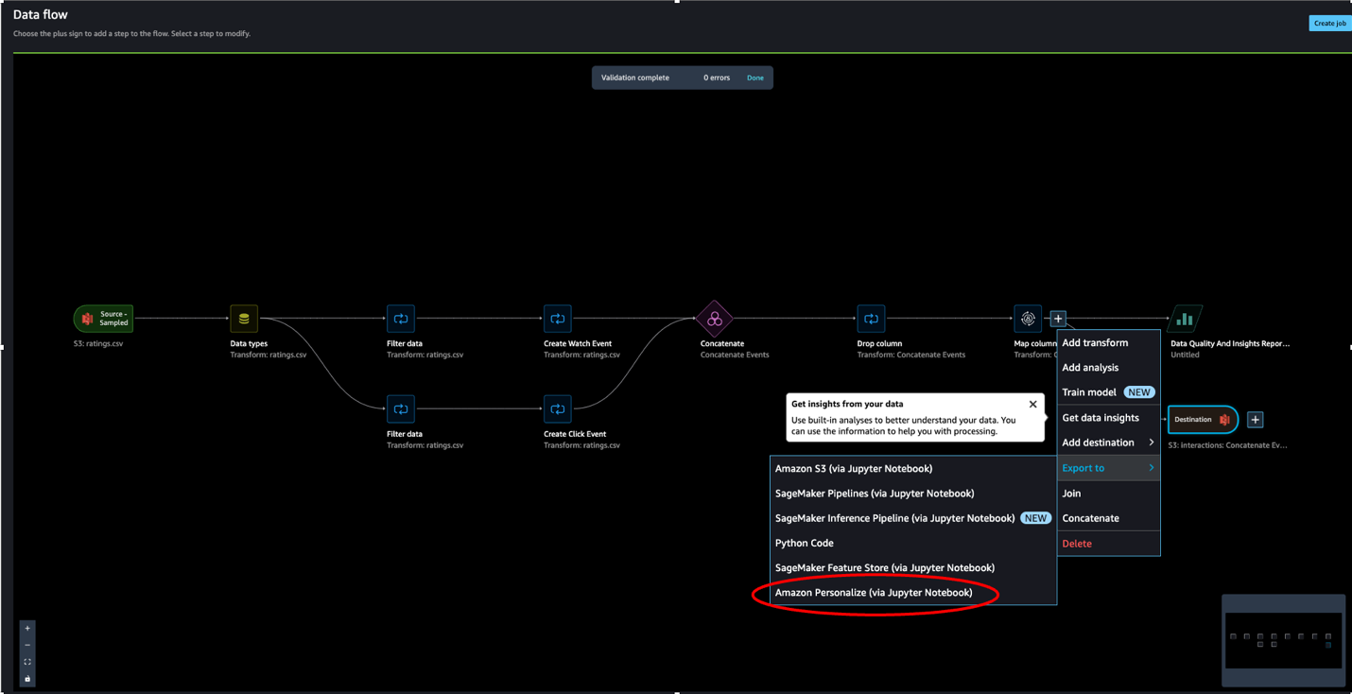Select the Filter data step feeding Create Watch Event
1352x694 pixels.
(x=401, y=319)
